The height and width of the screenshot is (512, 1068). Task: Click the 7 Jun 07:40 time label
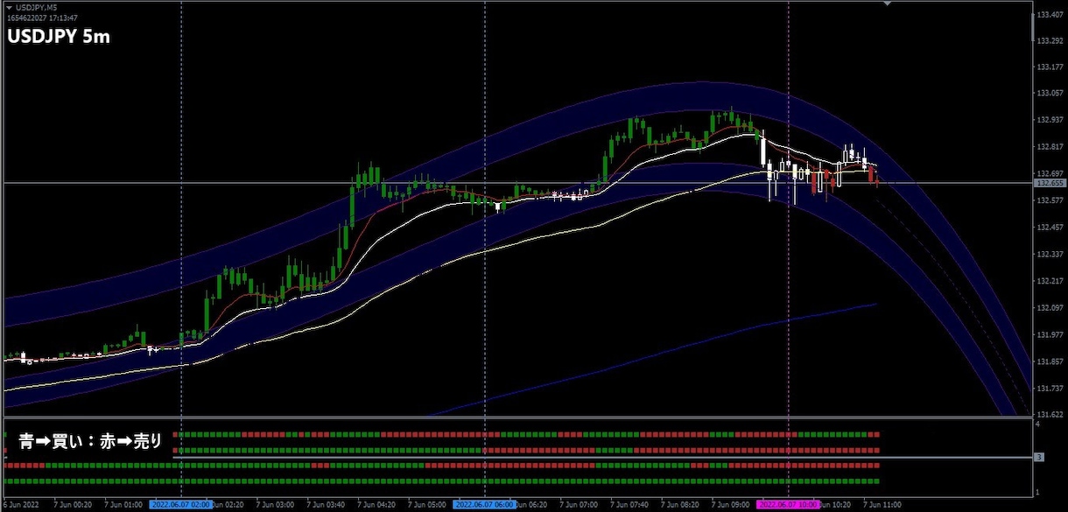point(629,505)
